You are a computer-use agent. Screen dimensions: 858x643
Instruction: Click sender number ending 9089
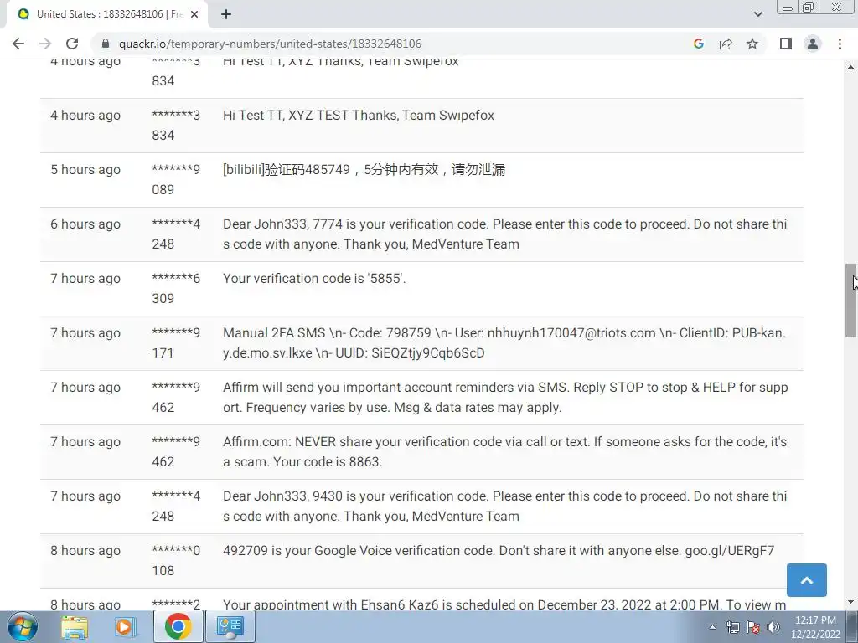[176, 179]
